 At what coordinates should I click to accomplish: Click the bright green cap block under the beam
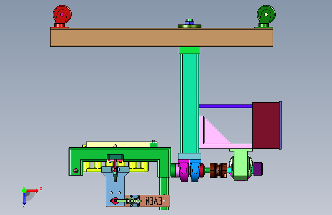190,50
